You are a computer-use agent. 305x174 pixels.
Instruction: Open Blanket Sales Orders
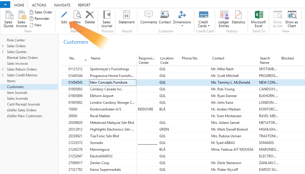(22, 58)
